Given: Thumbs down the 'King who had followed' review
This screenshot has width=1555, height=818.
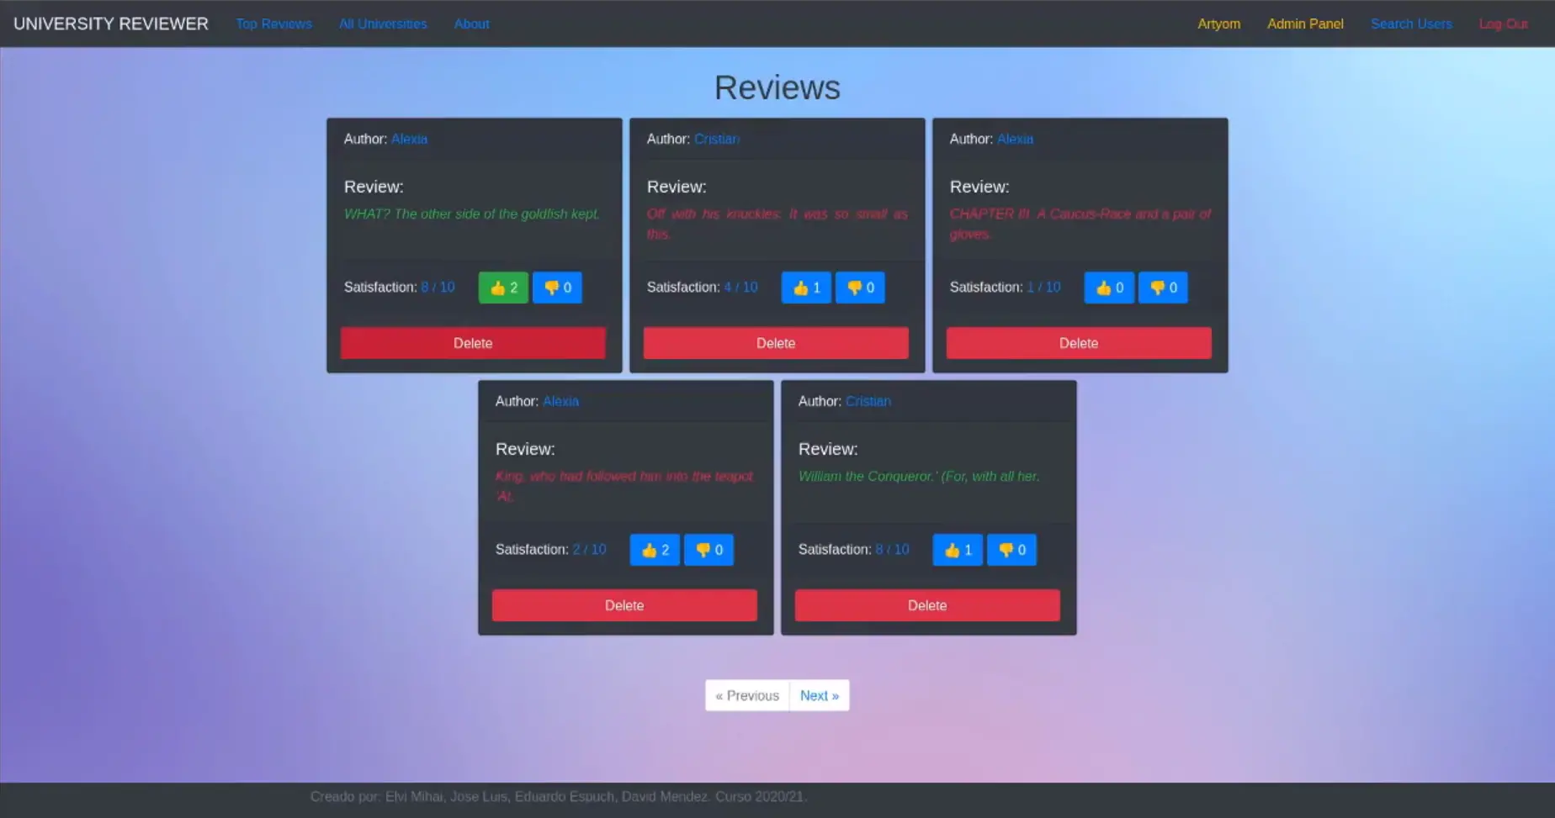Looking at the screenshot, I should 709,550.
